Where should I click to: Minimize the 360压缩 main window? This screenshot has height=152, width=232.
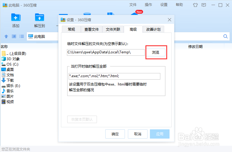(213, 5)
